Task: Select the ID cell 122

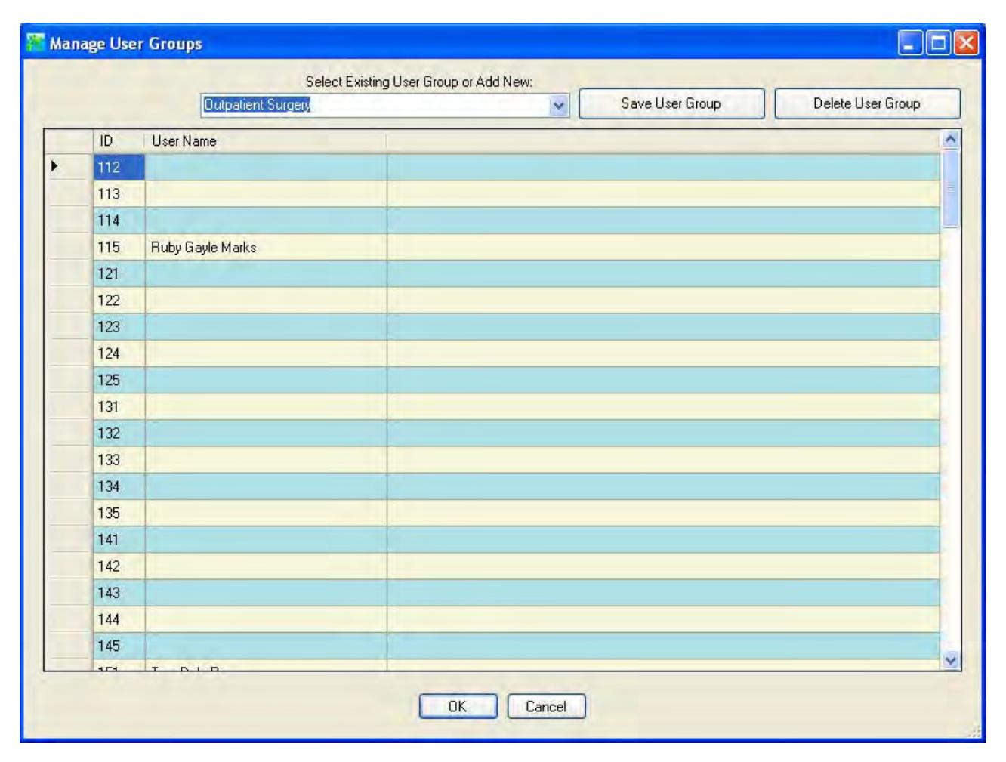Action: click(x=119, y=300)
